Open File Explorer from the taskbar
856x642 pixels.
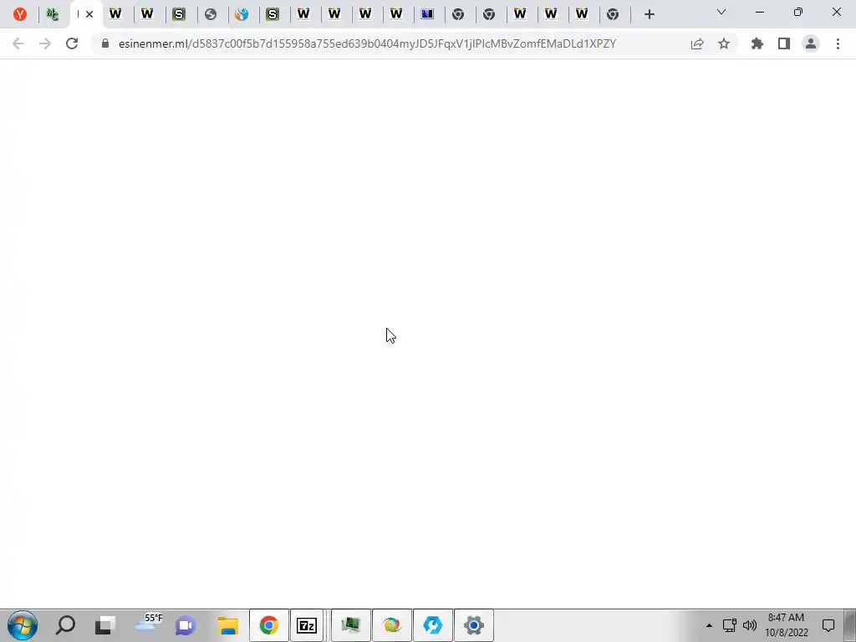click(228, 625)
